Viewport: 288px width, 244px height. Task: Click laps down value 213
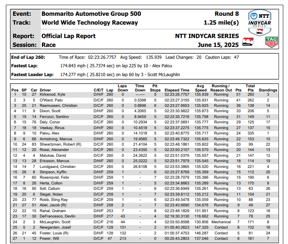tap(123, 239)
